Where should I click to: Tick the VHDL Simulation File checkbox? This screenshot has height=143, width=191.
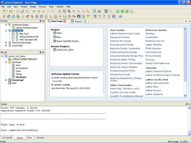[13, 40]
